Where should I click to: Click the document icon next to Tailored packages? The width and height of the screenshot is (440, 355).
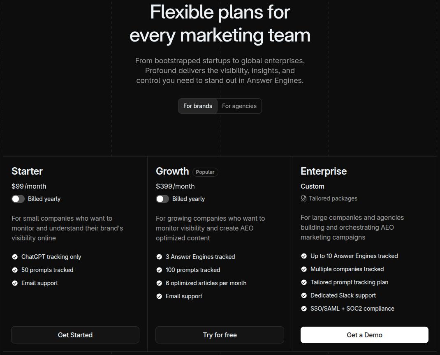coord(303,198)
